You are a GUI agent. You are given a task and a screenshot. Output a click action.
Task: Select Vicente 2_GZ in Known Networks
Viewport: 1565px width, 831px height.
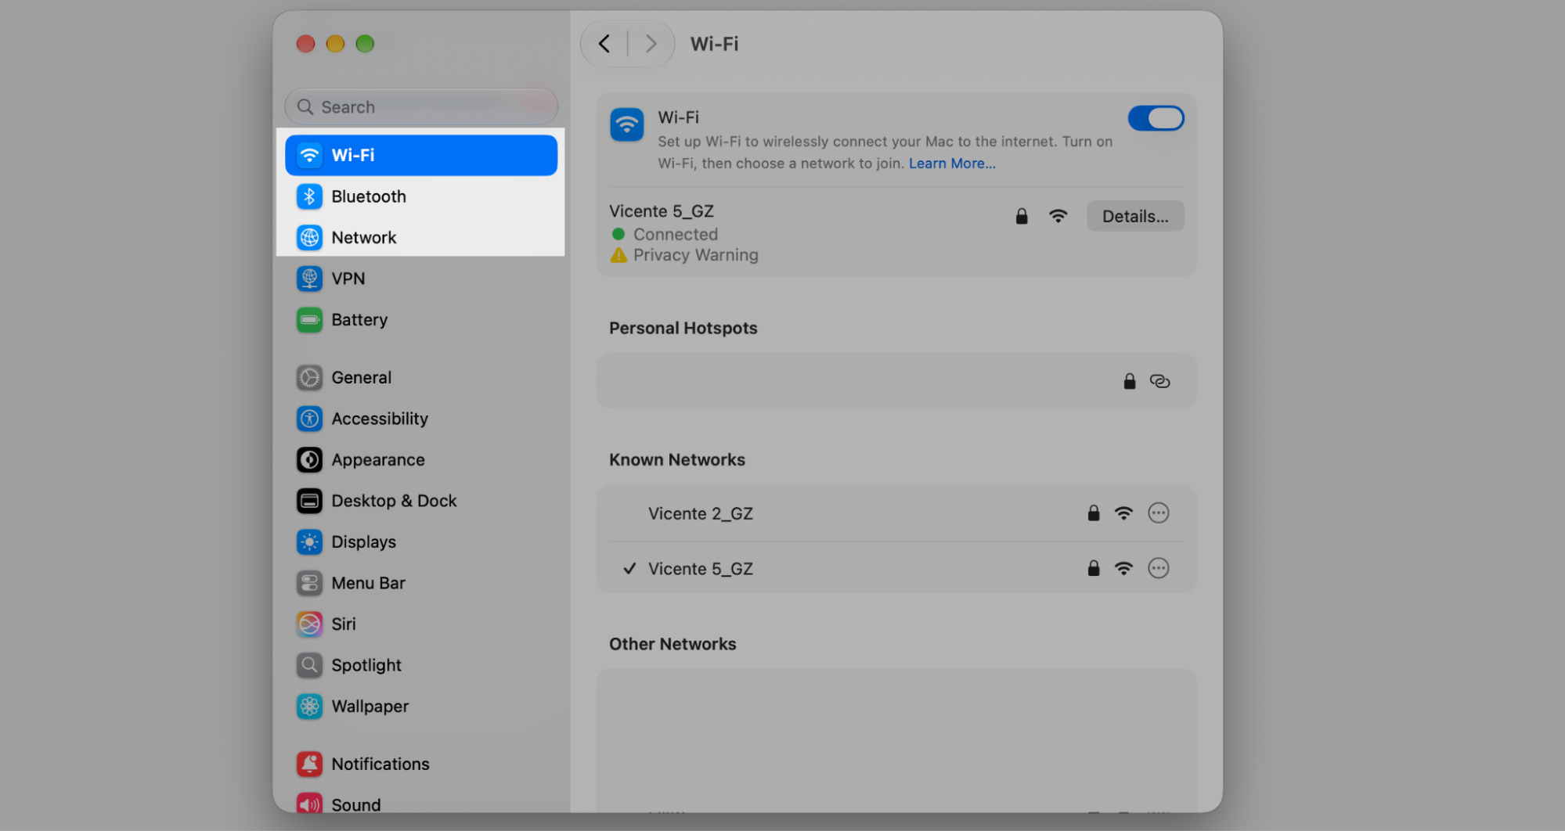pos(896,513)
